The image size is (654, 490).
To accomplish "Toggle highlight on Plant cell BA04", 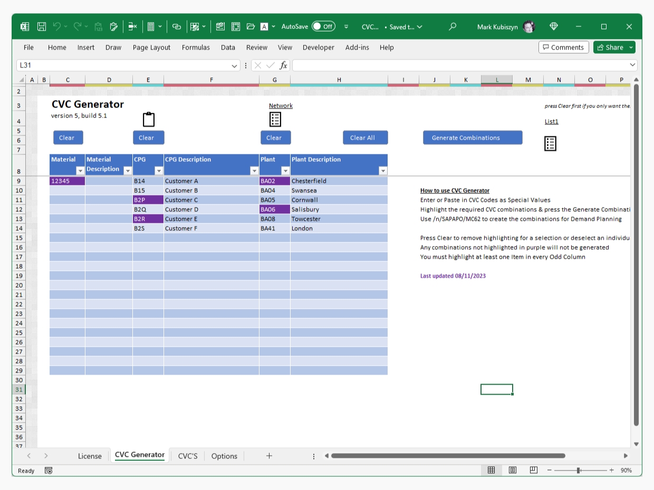I will [x=274, y=191].
